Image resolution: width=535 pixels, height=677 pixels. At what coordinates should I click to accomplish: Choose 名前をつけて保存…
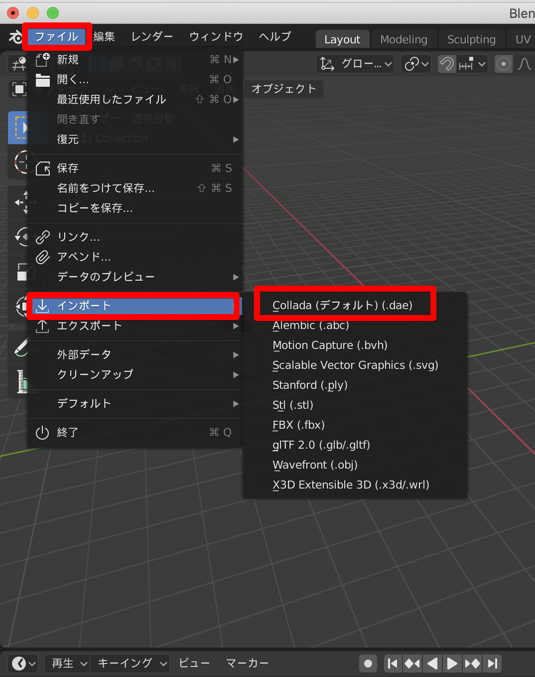point(135,188)
